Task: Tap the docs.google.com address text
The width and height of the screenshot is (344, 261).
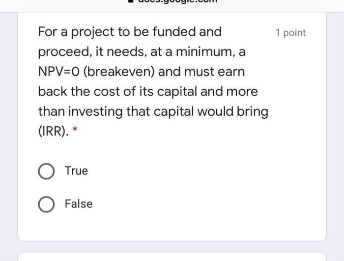Action: point(177,1)
